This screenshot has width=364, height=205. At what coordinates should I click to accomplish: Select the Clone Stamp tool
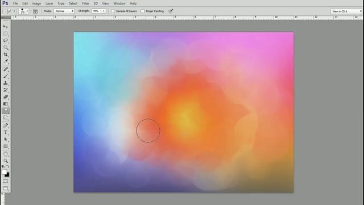coord(6,83)
